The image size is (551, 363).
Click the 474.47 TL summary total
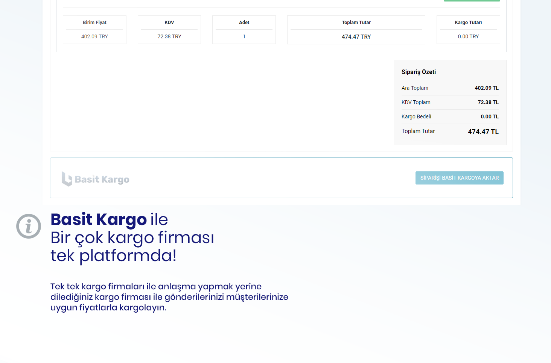tap(483, 132)
